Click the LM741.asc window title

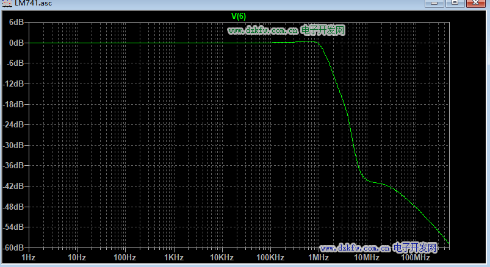(x=33, y=3)
